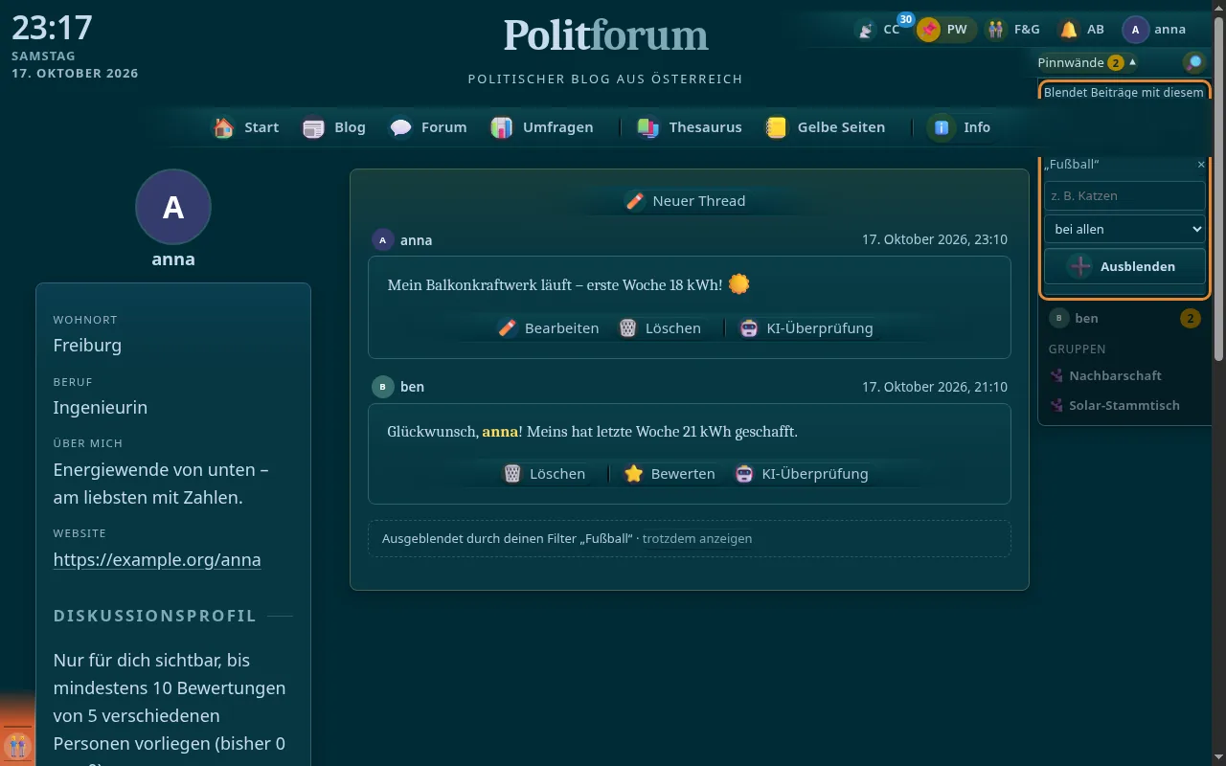Open the Umfragen chart icon
Viewport: 1226px width, 766px height.
coord(502,127)
